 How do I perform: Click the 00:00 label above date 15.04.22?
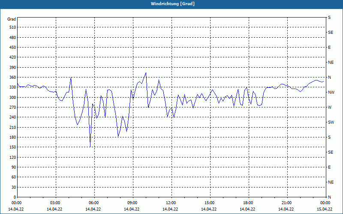[326, 203]
